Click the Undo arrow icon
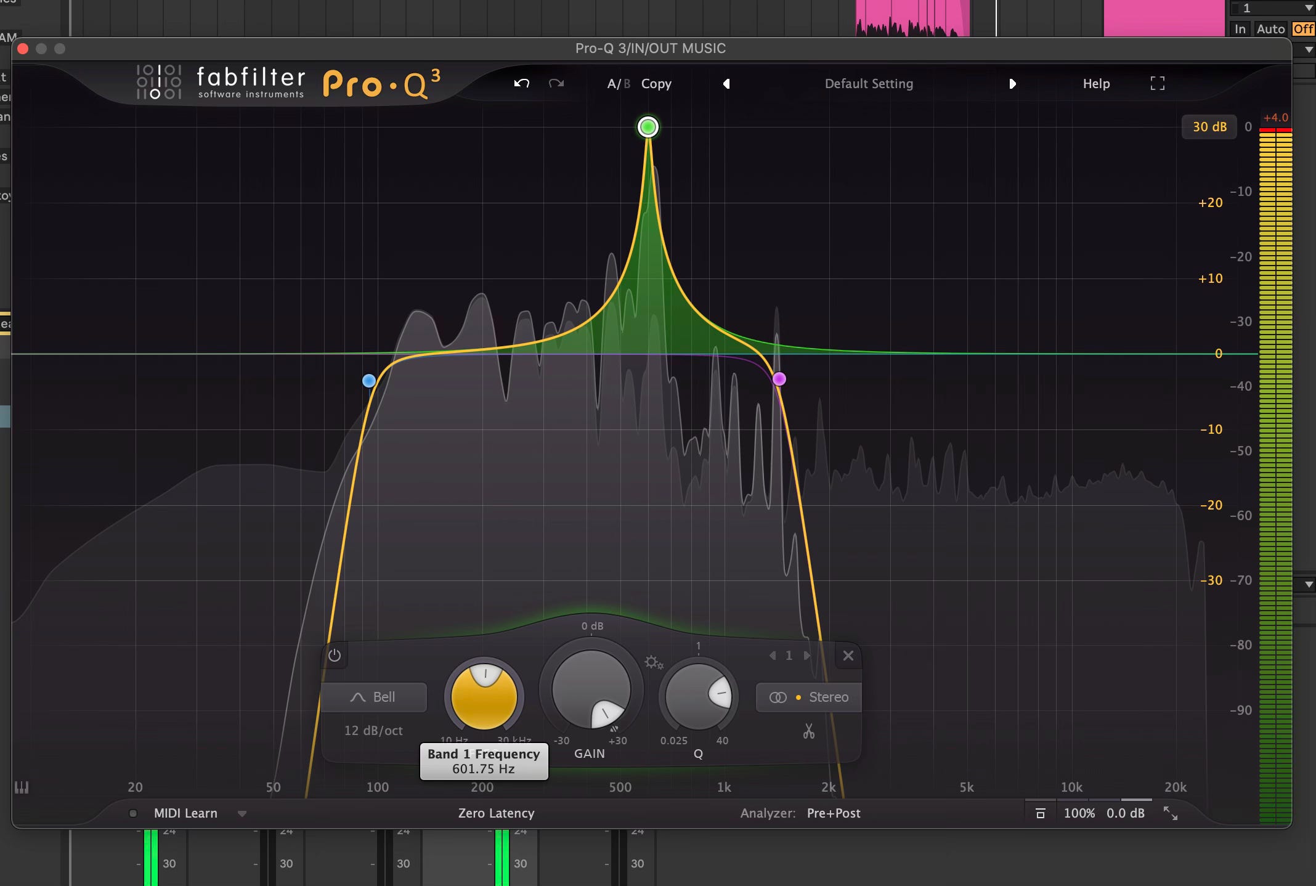Screen dimensions: 1316x886 [x=522, y=83]
